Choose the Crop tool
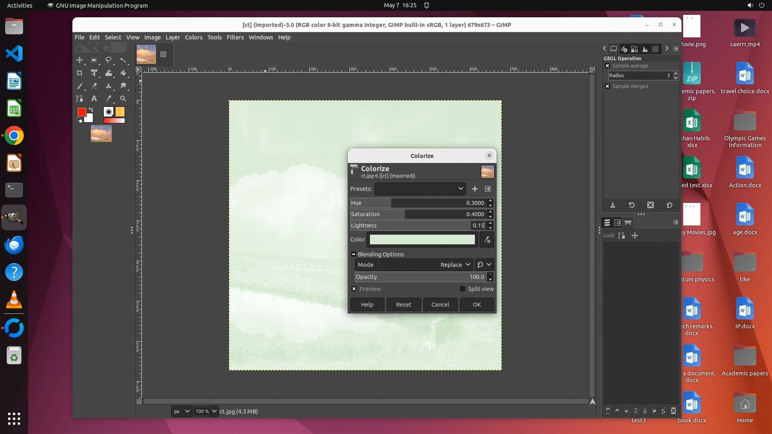Screen dimensions: 772x434 click(x=80, y=73)
